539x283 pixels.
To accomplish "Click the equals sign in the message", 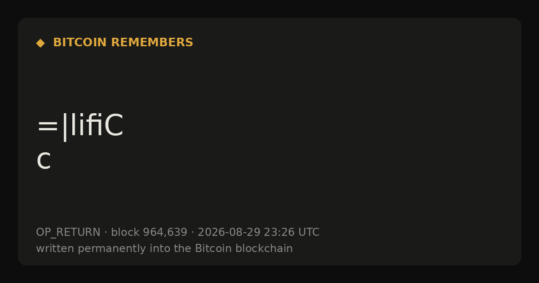I will (x=48, y=127).
